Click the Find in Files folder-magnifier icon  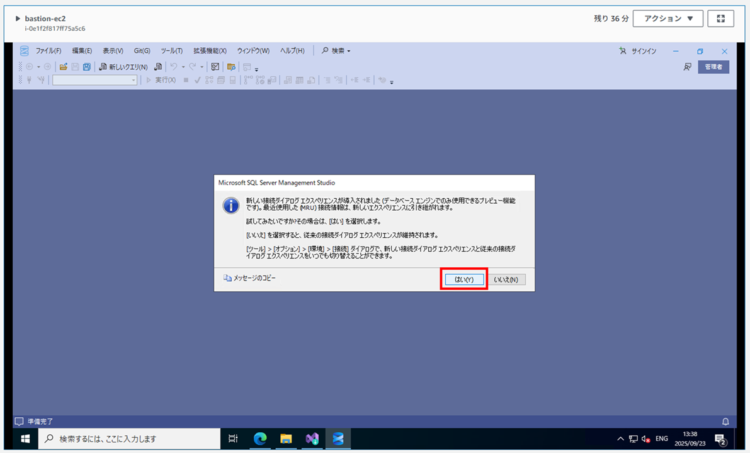coord(231,67)
